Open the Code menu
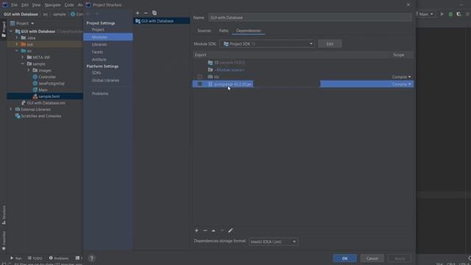The height and width of the screenshot is (265, 471). pos(69,5)
